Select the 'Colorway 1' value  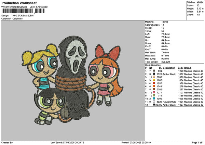pos(18,19)
